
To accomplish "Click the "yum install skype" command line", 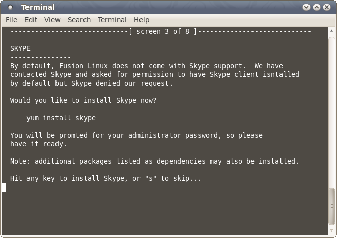I will click(x=61, y=118).
